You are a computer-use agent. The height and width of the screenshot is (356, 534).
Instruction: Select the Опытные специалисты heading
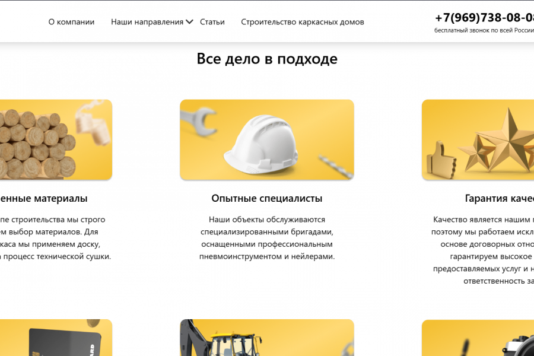pos(267,198)
